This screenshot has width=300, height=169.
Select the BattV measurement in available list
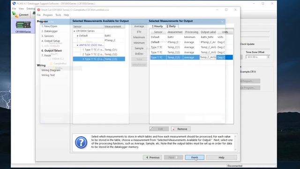pos(108,36)
